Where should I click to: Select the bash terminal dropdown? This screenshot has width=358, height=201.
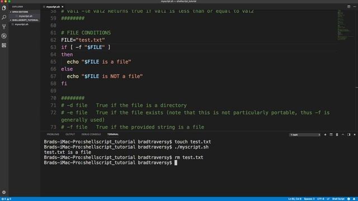pyautogui.click(x=305, y=135)
